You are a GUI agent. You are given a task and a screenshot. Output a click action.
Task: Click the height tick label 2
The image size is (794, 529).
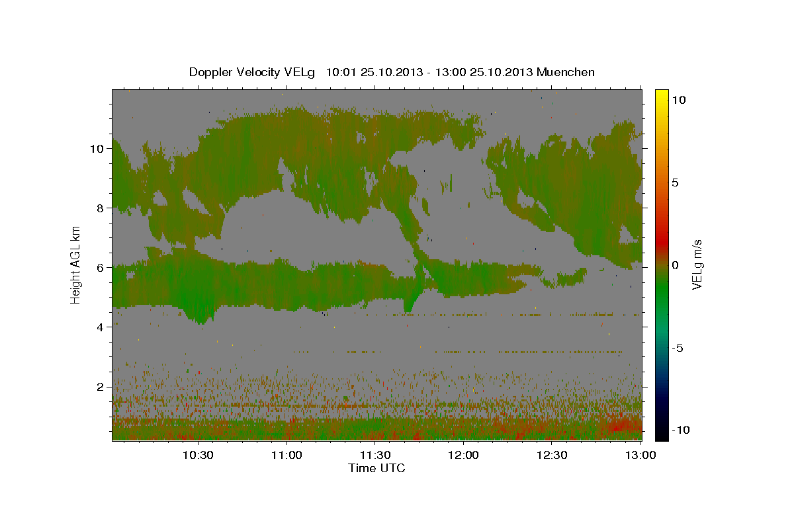point(101,387)
